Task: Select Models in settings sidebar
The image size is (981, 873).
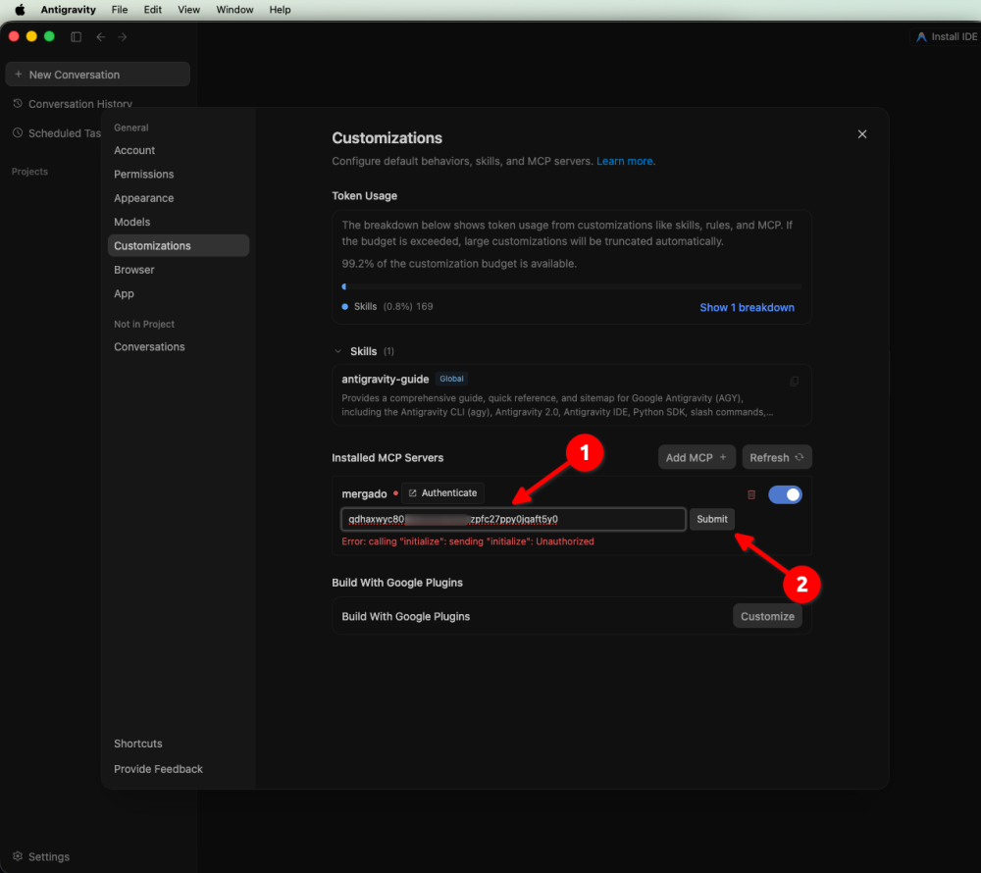Action: 132,222
